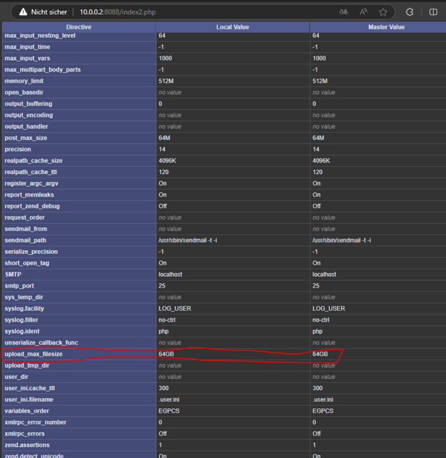Click the 'Nicht sicher' security warning icon
Screen dimensions: 446x458
23,12
